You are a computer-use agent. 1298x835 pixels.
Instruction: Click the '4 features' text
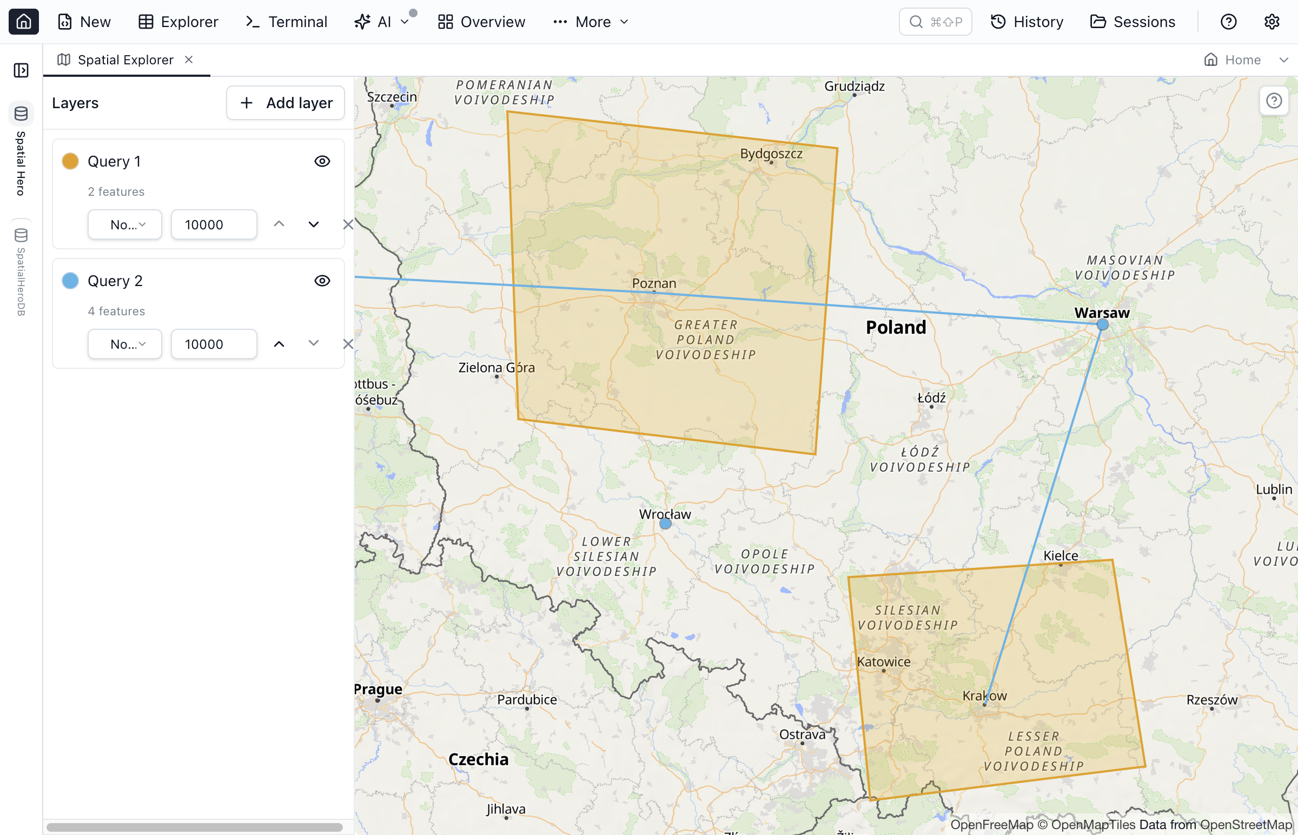coord(117,310)
